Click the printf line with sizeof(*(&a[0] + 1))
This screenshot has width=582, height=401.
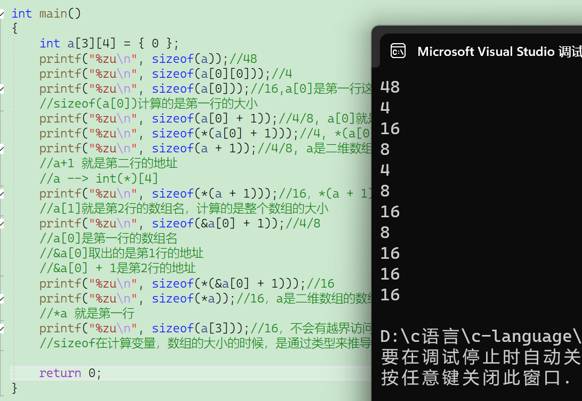[187, 283]
